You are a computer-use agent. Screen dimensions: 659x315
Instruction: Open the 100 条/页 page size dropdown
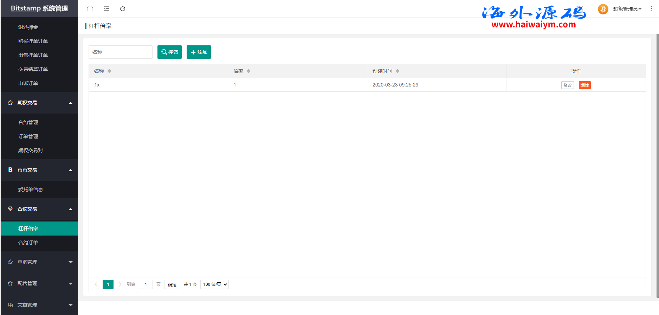coord(214,284)
